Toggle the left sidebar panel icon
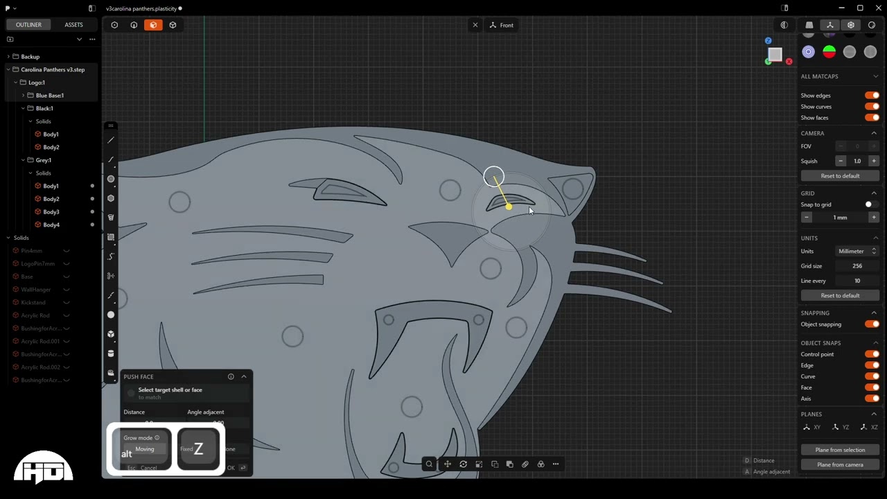This screenshot has height=499, width=887. tap(91, 8)
